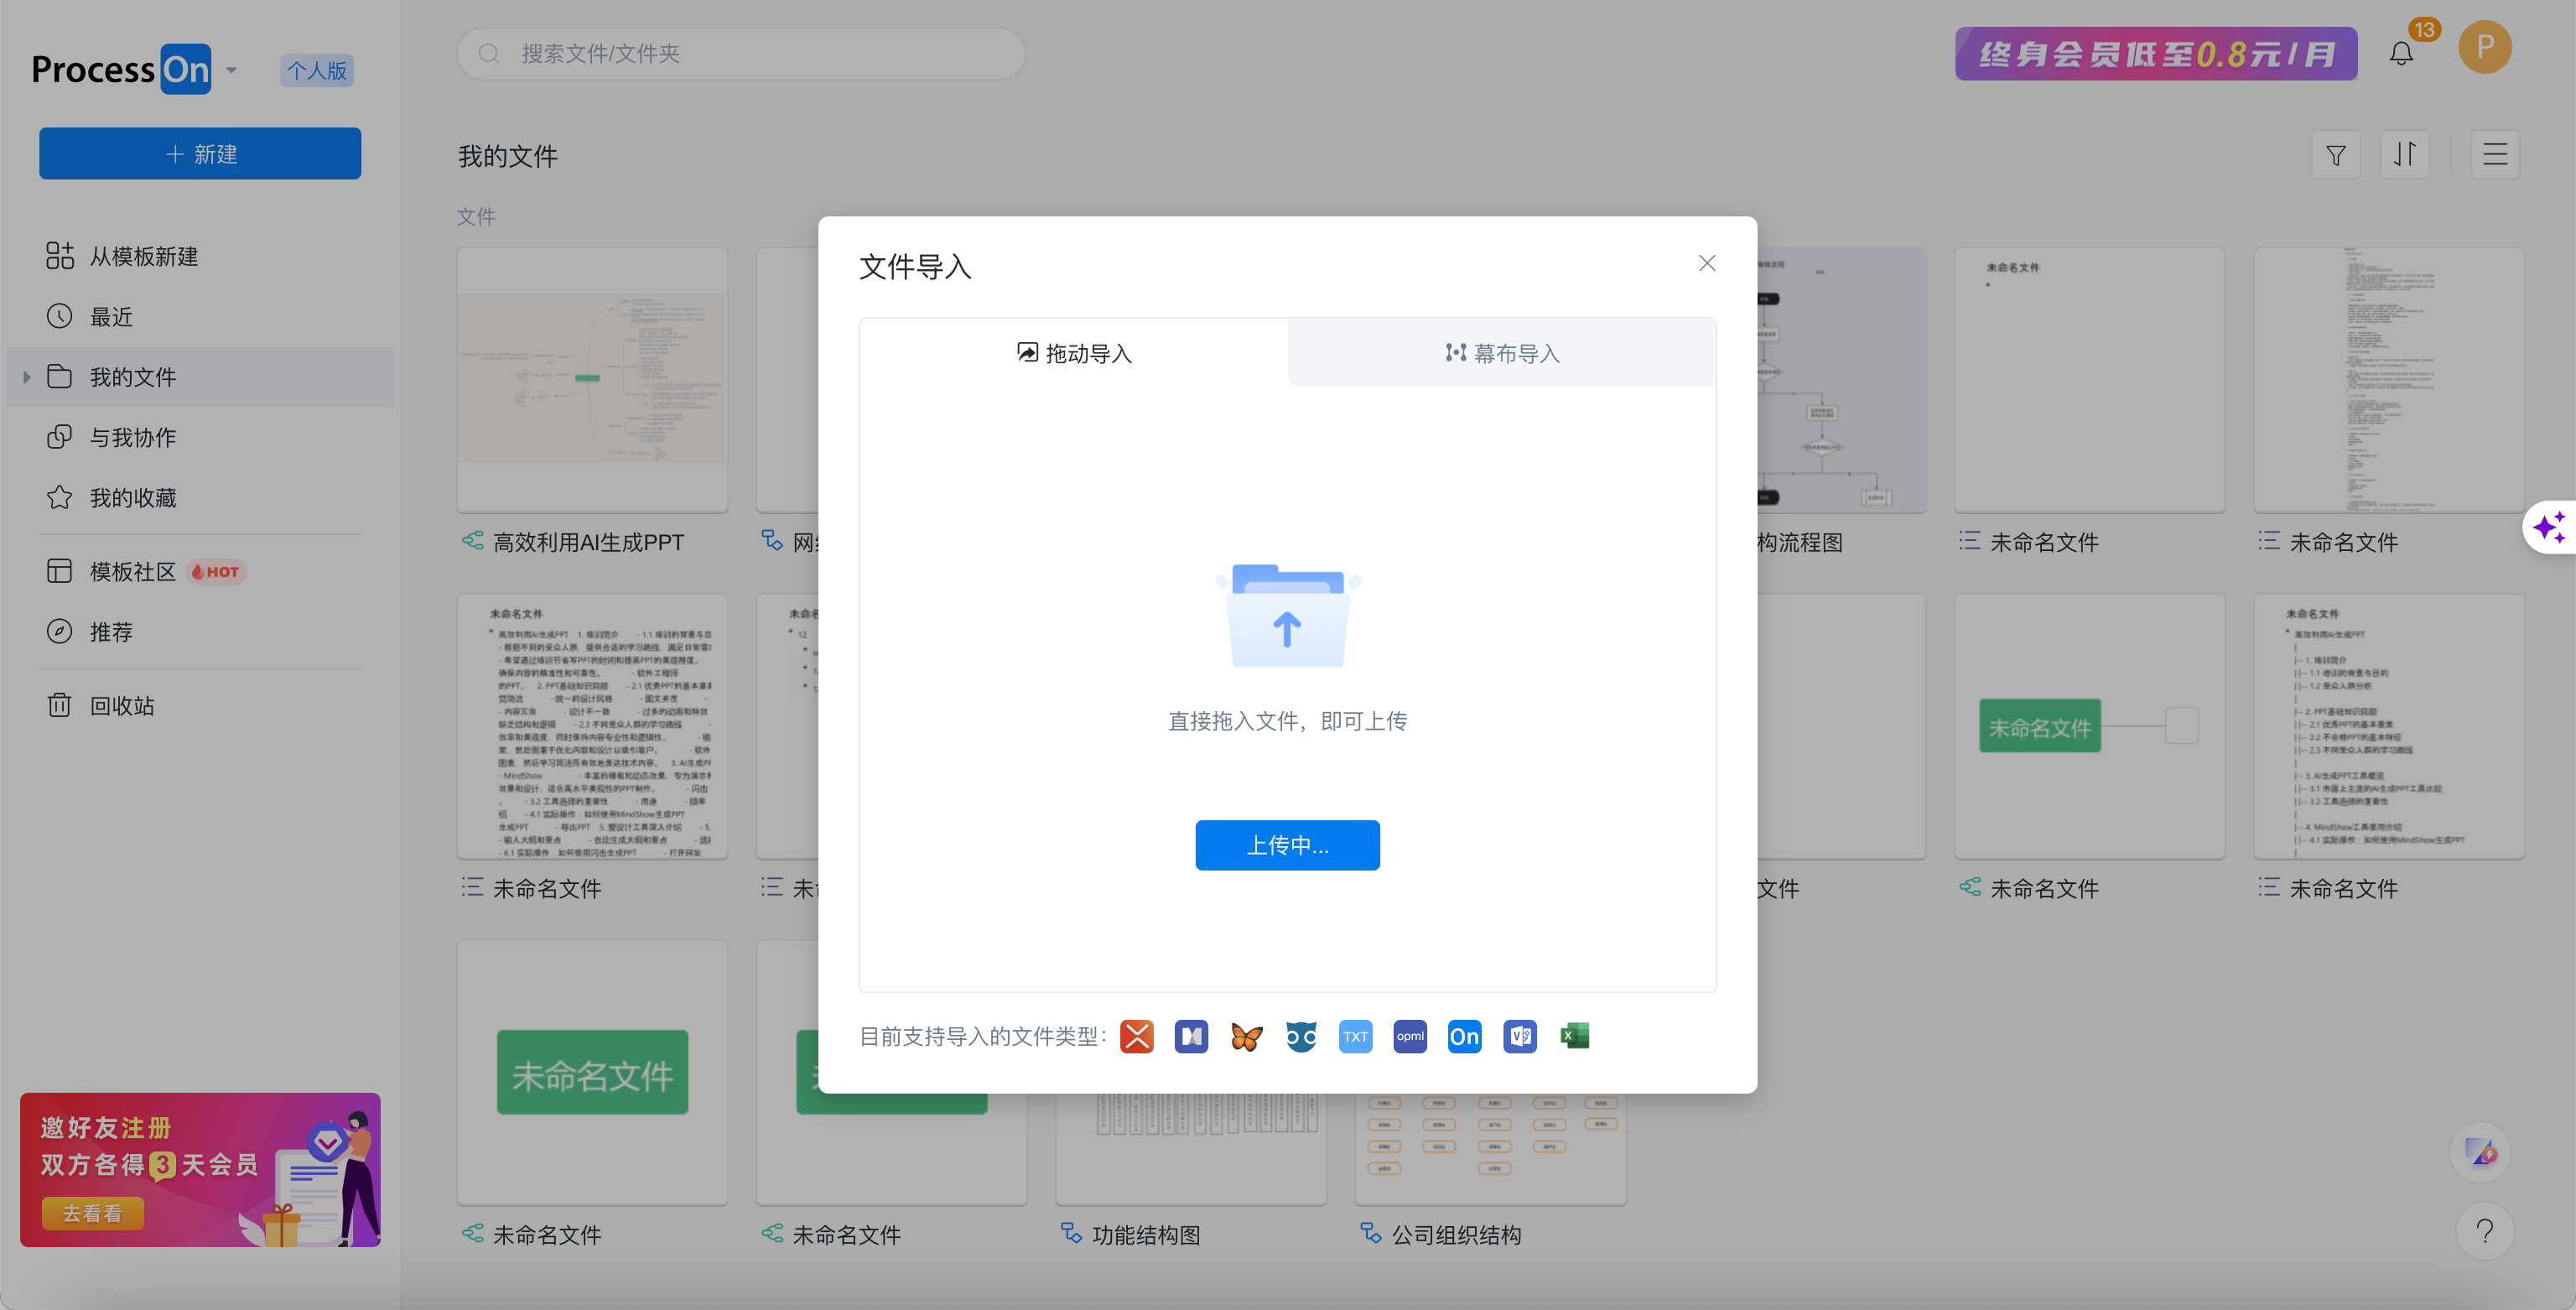Click the ProcessOn file type icon
This screenshot has height=1310, width=2576.
1464,1036
